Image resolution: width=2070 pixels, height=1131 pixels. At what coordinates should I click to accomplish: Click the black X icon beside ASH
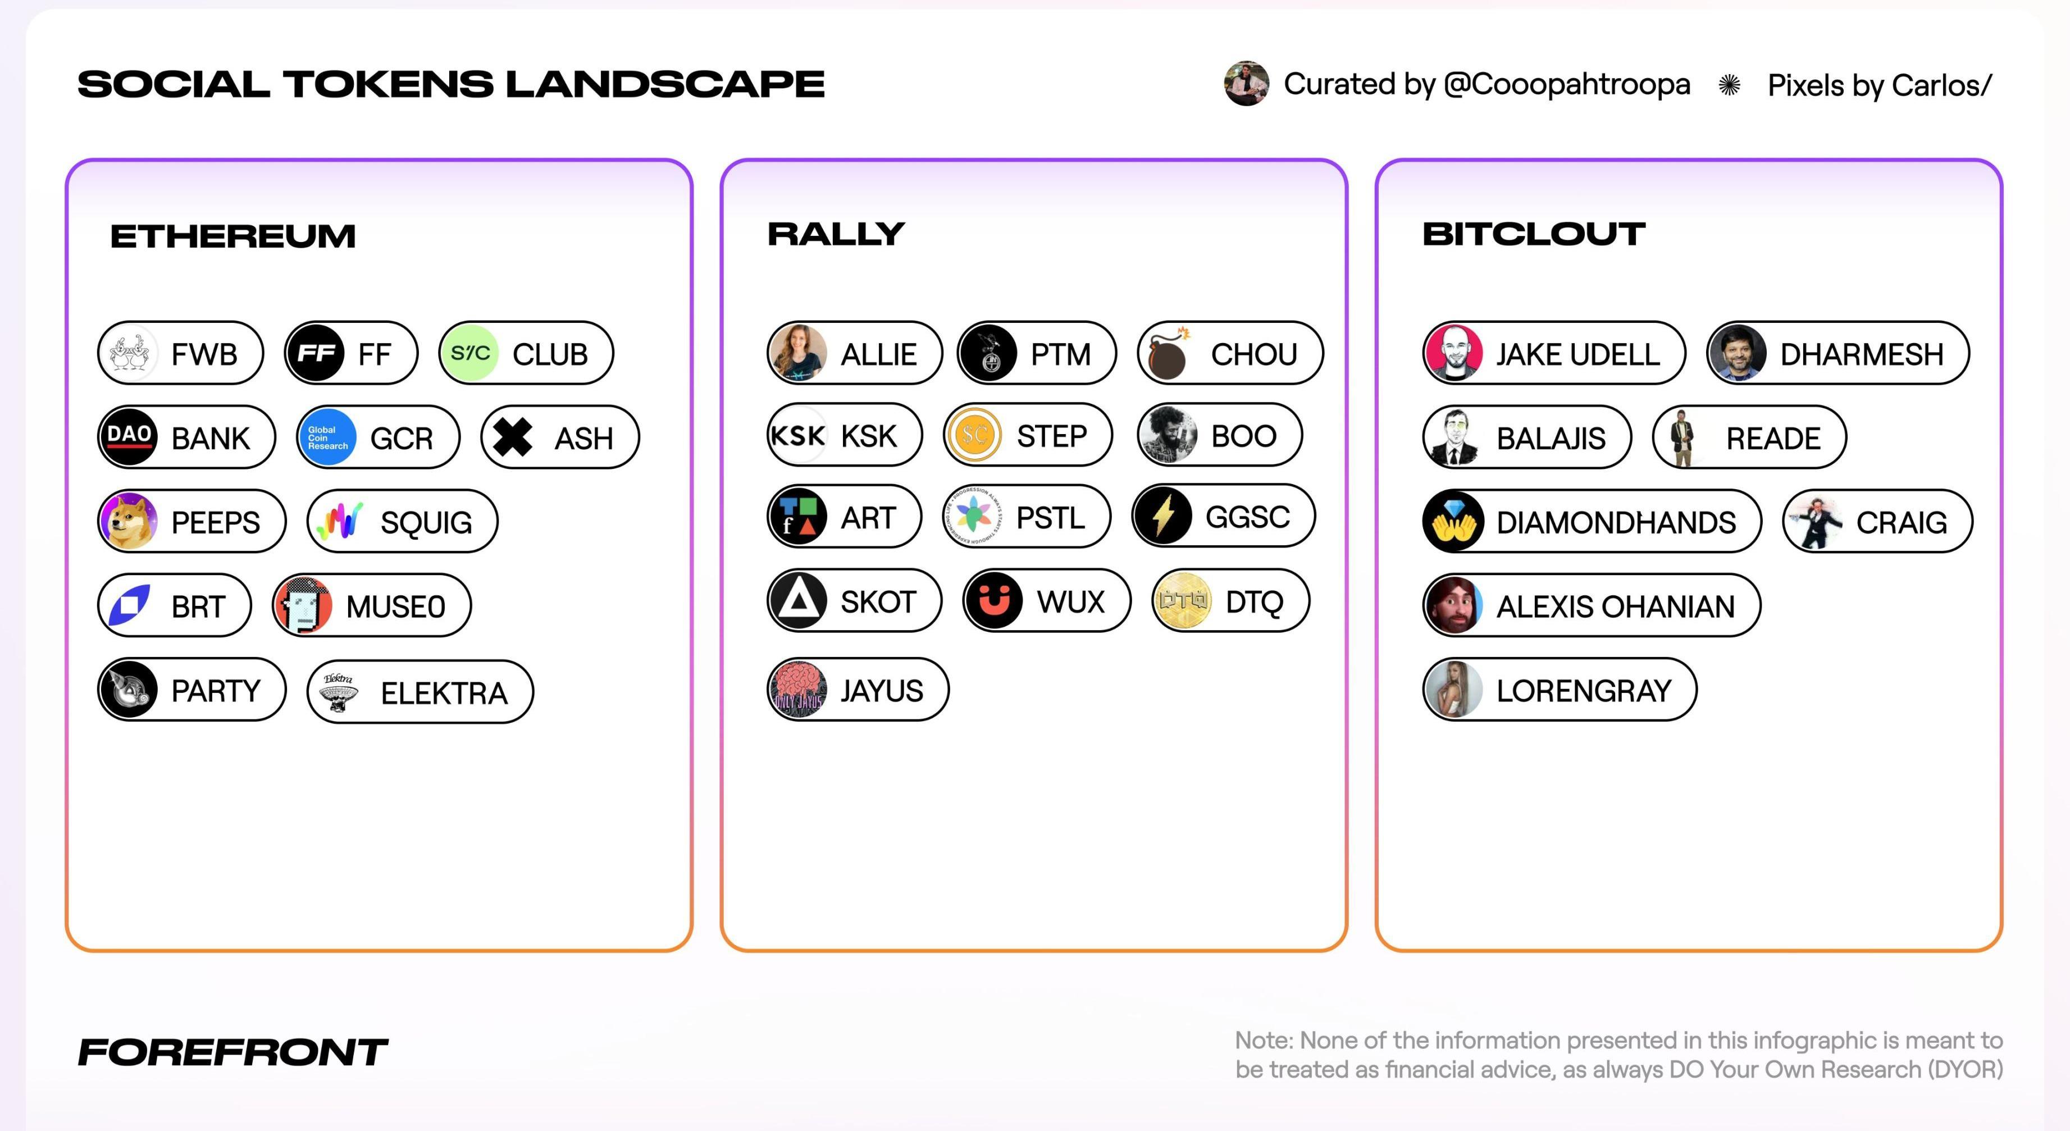click(x=513, y=438)
